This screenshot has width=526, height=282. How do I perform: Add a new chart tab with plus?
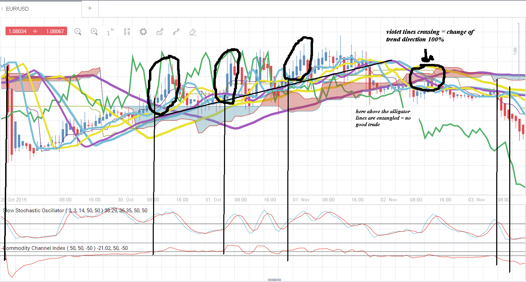coord(90,8)
